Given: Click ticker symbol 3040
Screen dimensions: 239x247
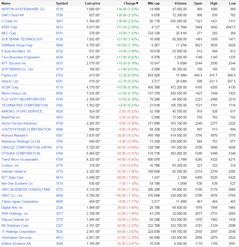Looking at the screenshot, I should click(59, 244).
